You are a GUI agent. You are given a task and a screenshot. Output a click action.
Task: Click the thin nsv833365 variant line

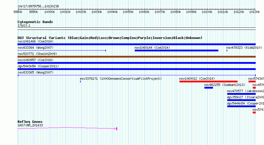coord(136,75)
